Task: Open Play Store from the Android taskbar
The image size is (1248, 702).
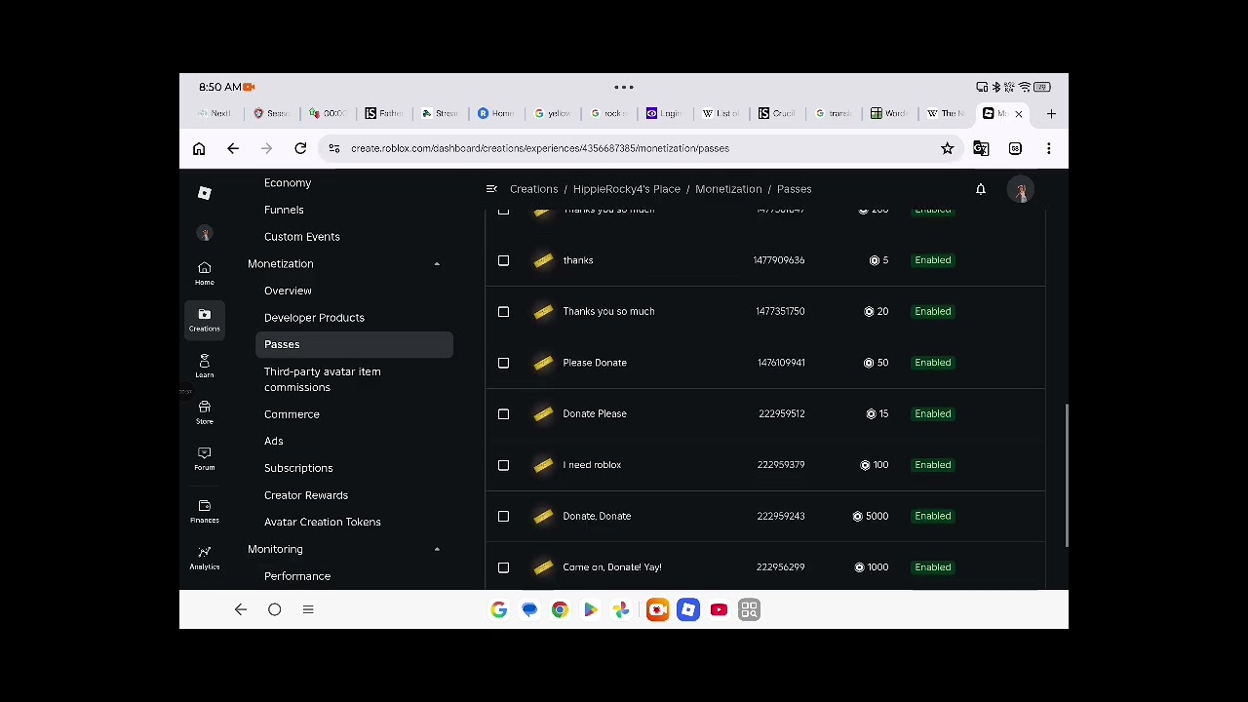Action: click(x=591, y=609)
